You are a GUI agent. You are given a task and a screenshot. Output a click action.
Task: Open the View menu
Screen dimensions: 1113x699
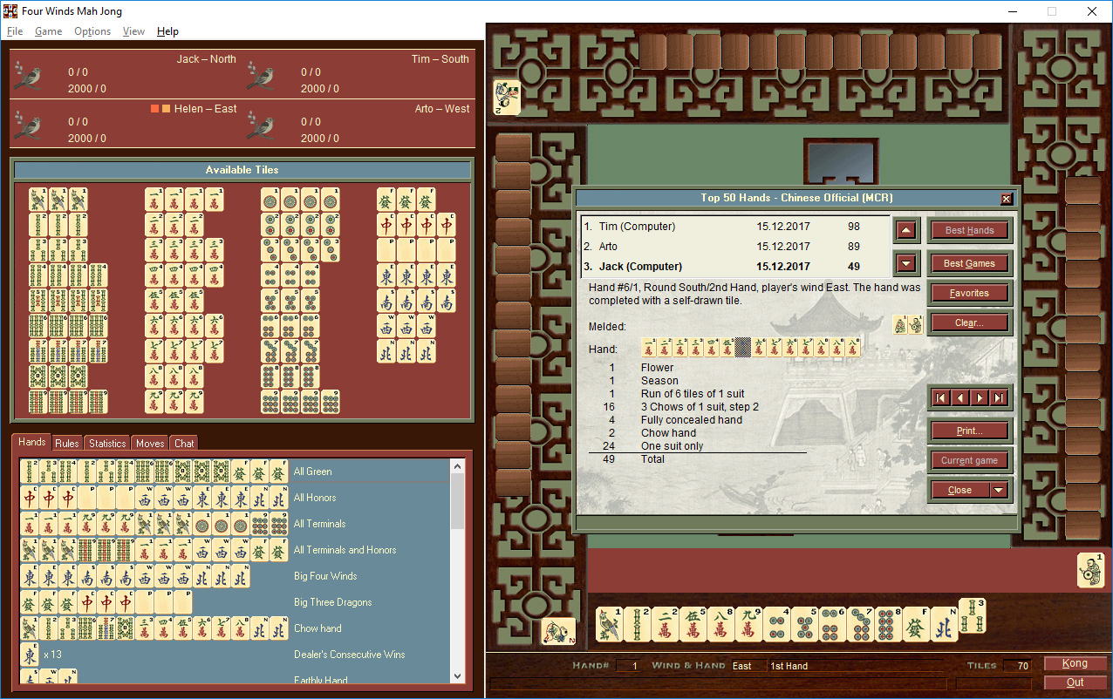tap(133, 31)
